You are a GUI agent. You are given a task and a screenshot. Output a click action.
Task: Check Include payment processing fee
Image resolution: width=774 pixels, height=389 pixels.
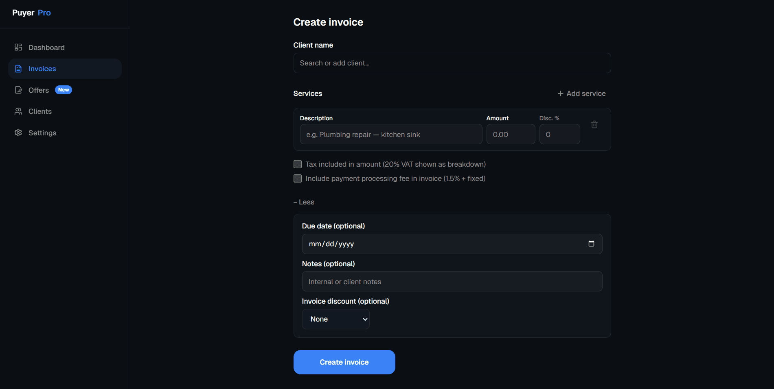pos(298,178)
